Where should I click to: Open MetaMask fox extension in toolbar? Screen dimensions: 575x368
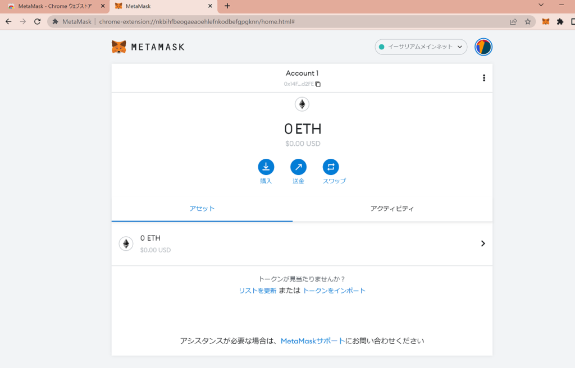tap(546, 22)
